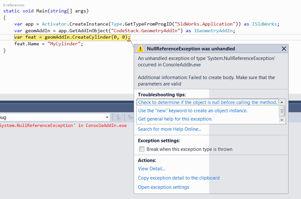The image size is (301, 199).
Task: Enable Break when this exception type is thrown
Action: point(142,149)
